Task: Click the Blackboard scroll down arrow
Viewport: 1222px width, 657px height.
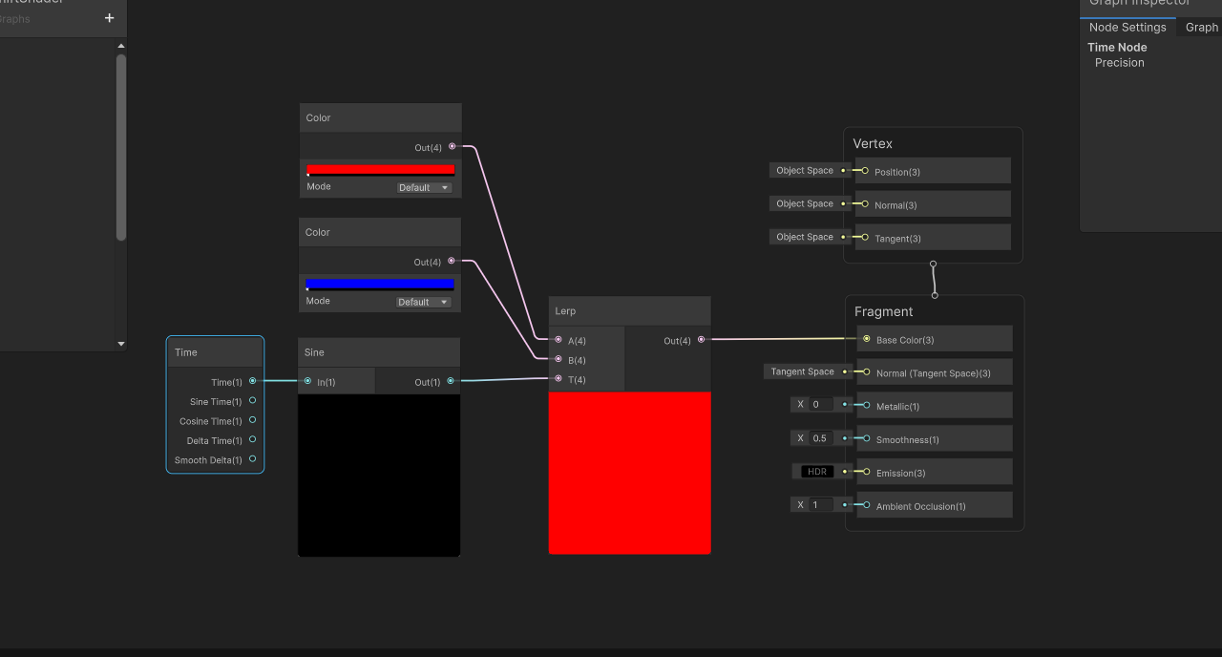Action: [x=121, y=344]
